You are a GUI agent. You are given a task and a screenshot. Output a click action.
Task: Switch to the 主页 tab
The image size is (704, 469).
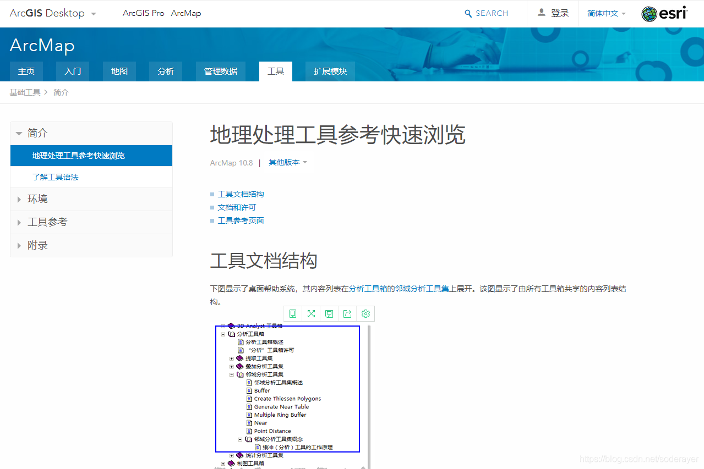pyautogui.click(x=26, y=71)
